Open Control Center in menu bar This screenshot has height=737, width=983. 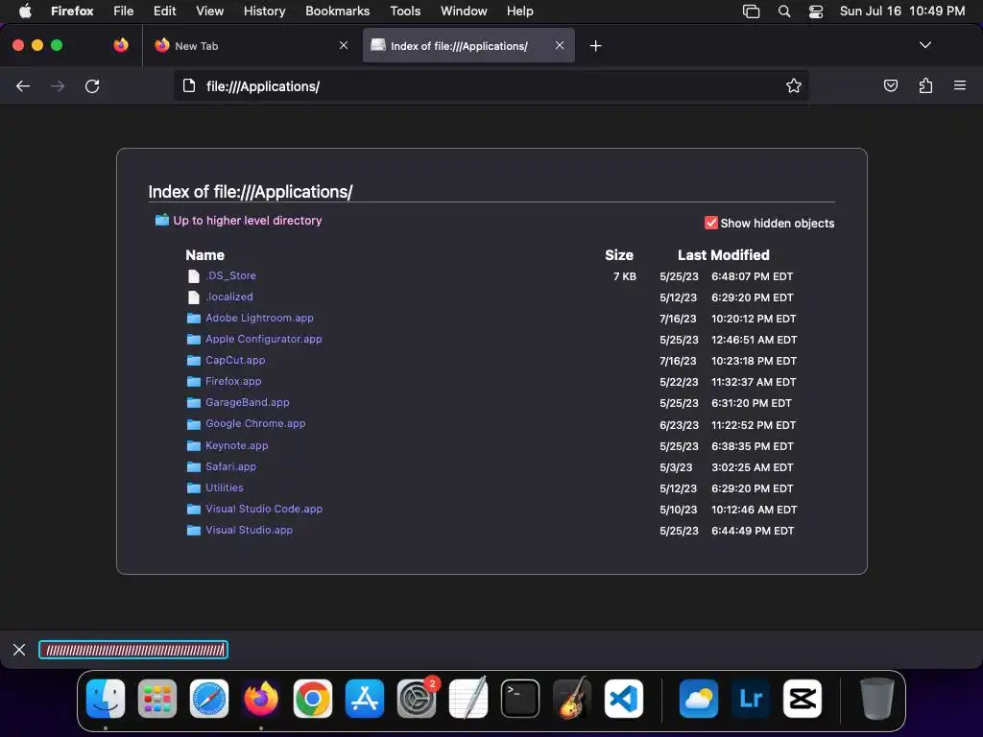point(816,12)
